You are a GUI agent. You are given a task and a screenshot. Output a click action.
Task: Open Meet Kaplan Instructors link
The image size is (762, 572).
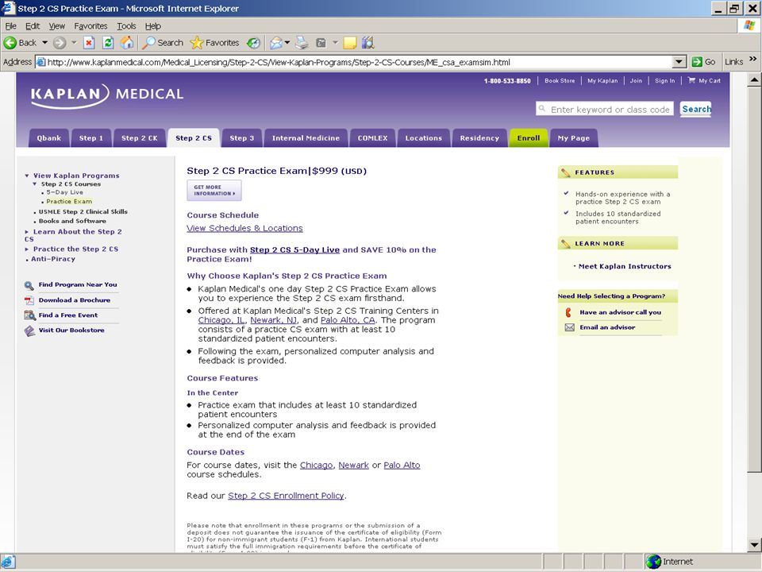625,267
